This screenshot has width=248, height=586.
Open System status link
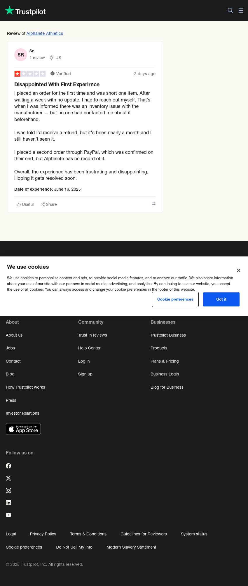[x=194, y=534]
